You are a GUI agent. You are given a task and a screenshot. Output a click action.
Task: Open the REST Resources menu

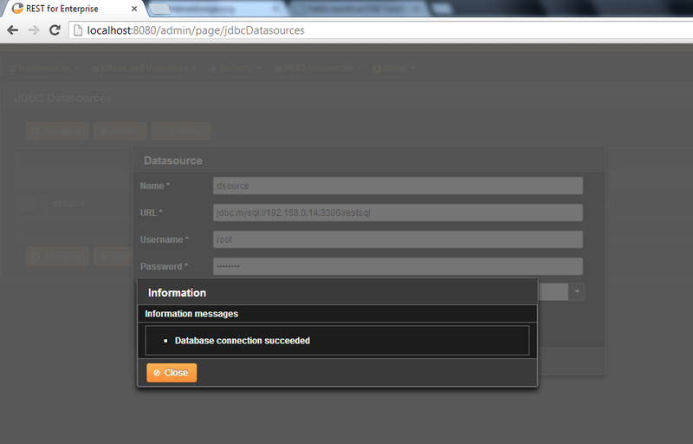pos(318,69)
